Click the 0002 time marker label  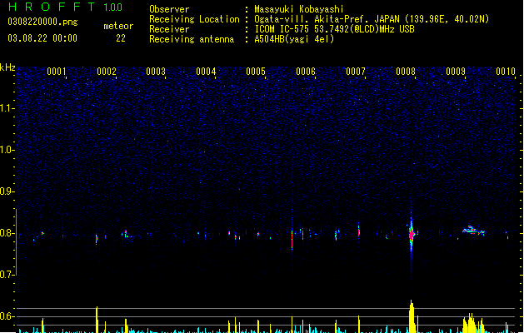(107, 72)
